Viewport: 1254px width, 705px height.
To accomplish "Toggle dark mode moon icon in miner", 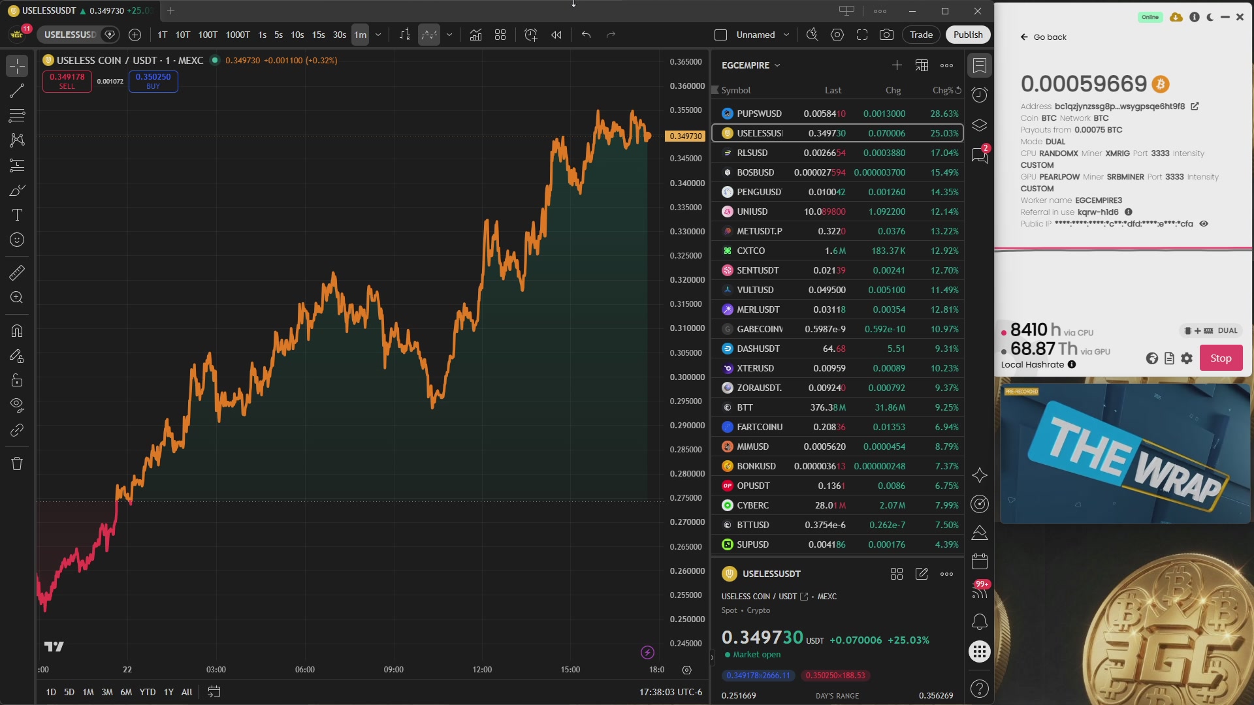I will click(1210, 17).
